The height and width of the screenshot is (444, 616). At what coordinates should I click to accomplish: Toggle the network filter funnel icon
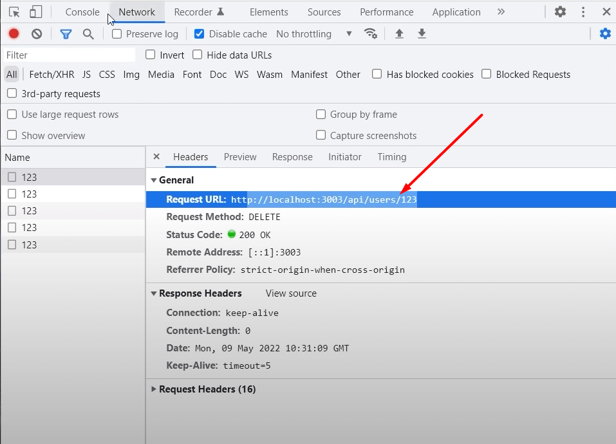click(66, 34)
